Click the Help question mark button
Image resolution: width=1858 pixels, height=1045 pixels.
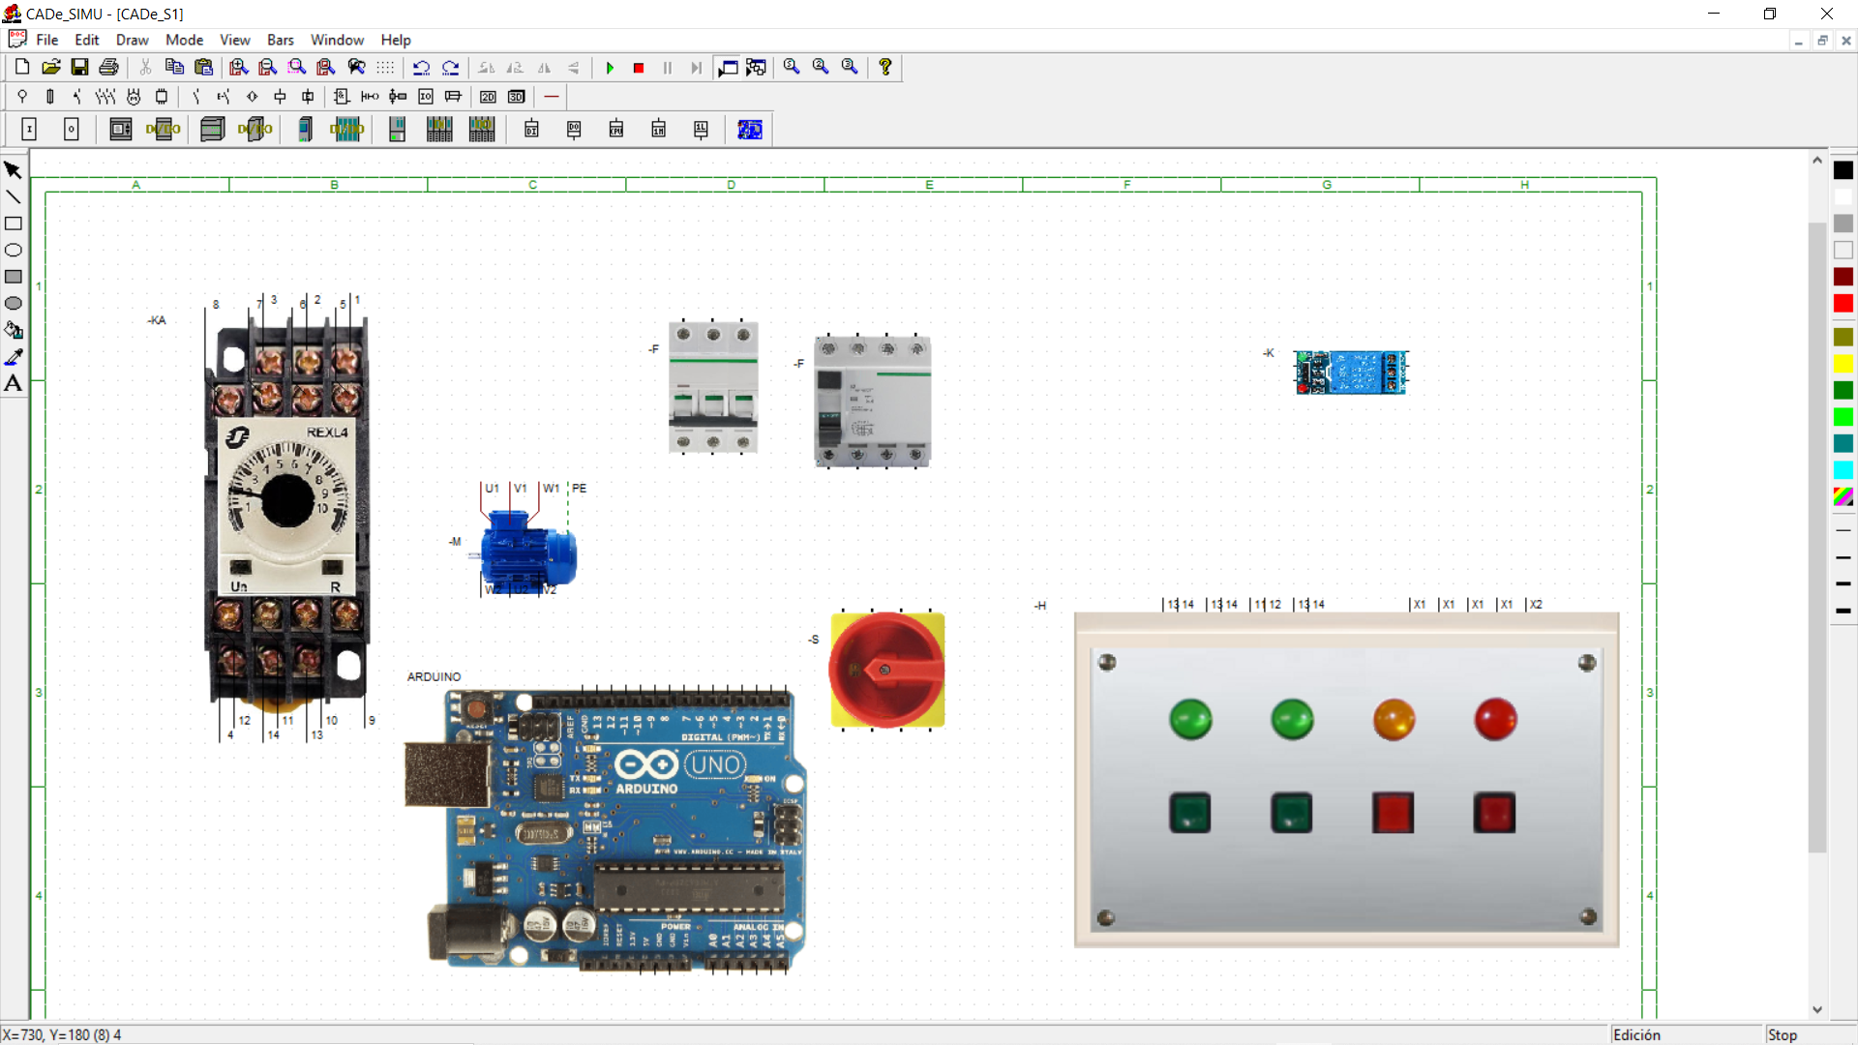point(885,67)
